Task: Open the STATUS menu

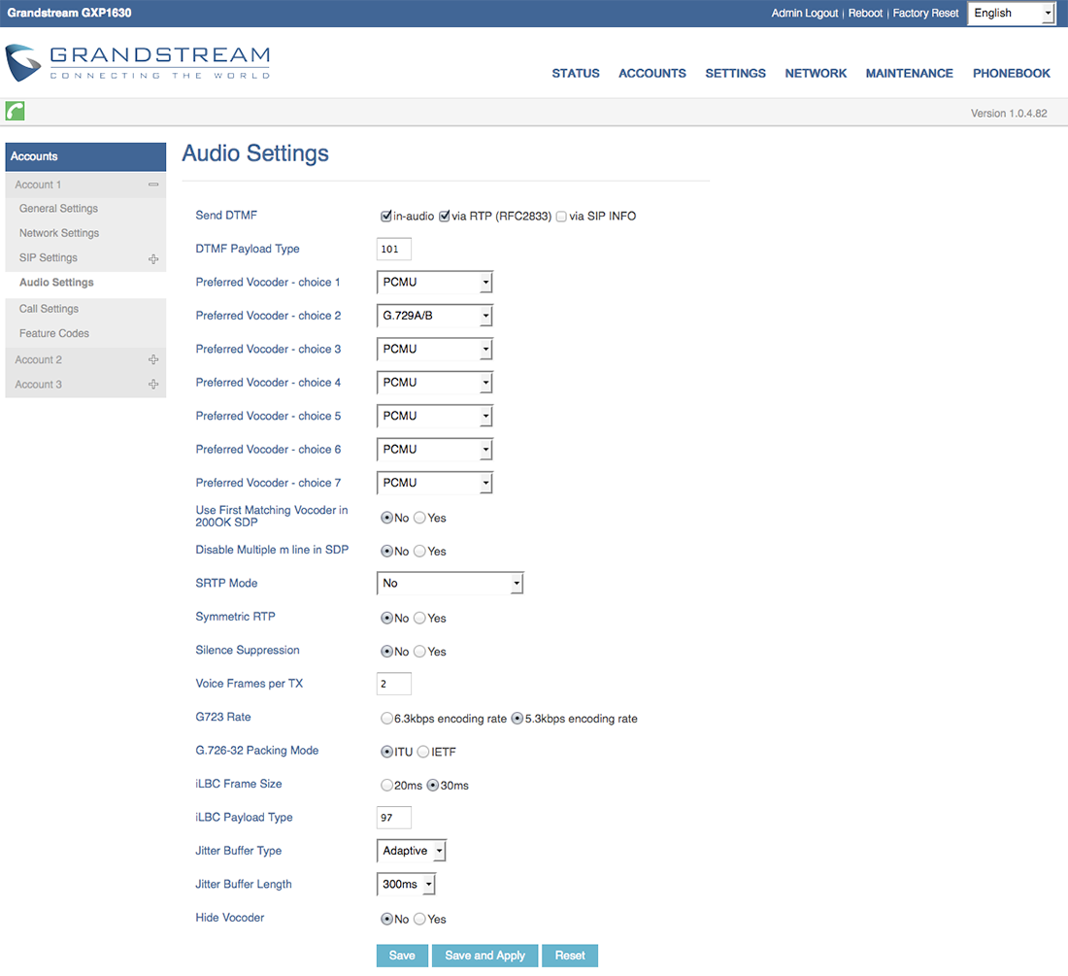Action: coord(576,73)
